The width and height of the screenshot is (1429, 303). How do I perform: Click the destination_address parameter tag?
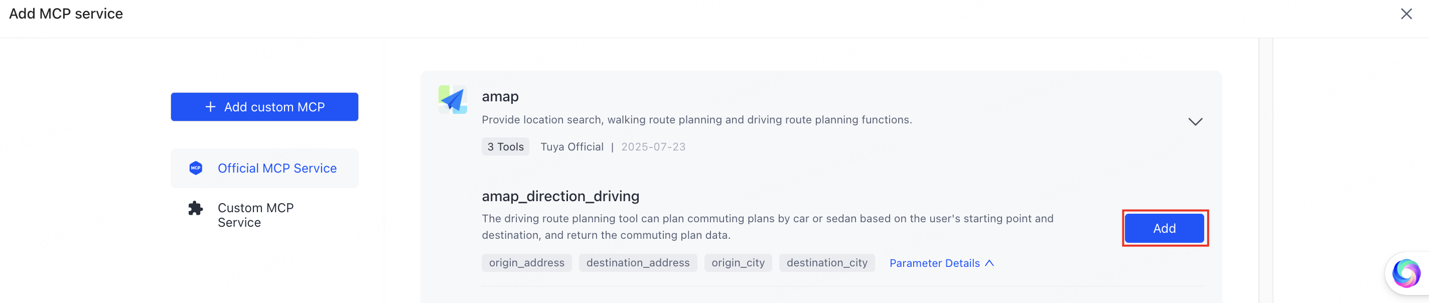click(638, 263)
